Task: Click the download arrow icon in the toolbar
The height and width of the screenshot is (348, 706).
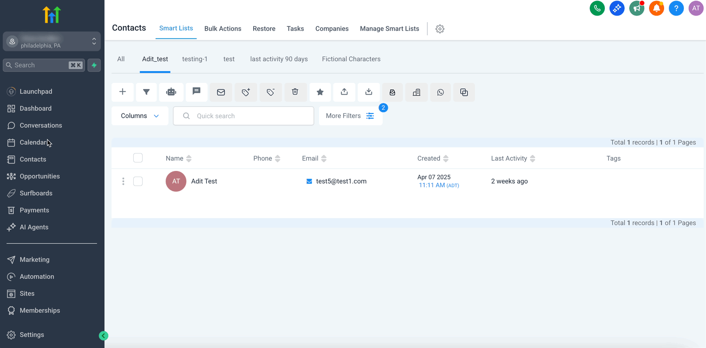Action: pyautogui.click(x=369, y=92)
